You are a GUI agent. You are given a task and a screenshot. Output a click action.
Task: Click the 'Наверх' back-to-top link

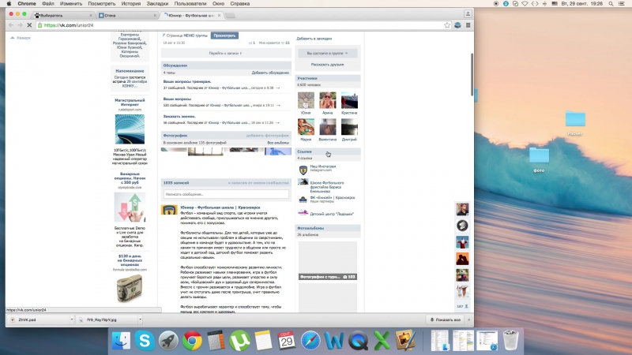pyautogui.click(x=21, y=38)
